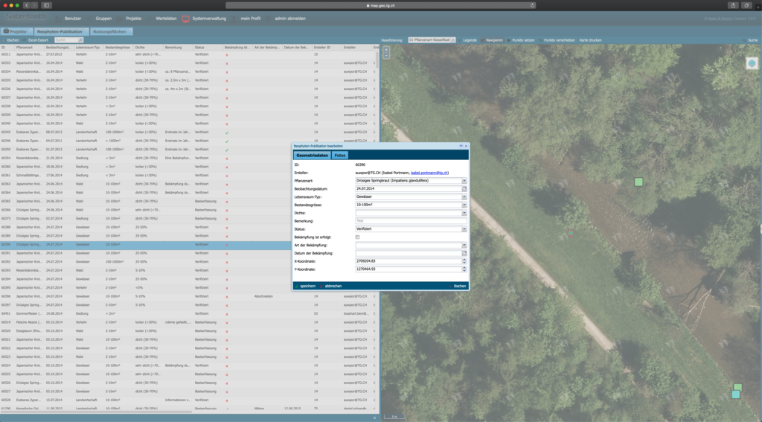Tick the Bekämpfung ist erfolgt checkbox
Screen dimensions: 762x422
point(357,237)
